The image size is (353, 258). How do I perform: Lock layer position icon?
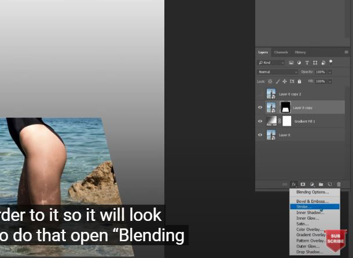click(285, 81)
